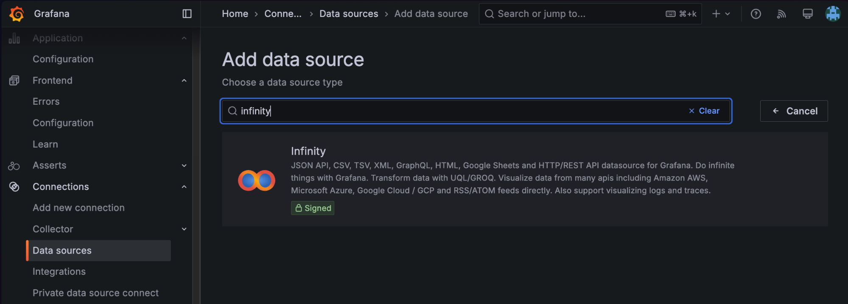
Task: Open the help question mark icon
Action: click(756, 14)
